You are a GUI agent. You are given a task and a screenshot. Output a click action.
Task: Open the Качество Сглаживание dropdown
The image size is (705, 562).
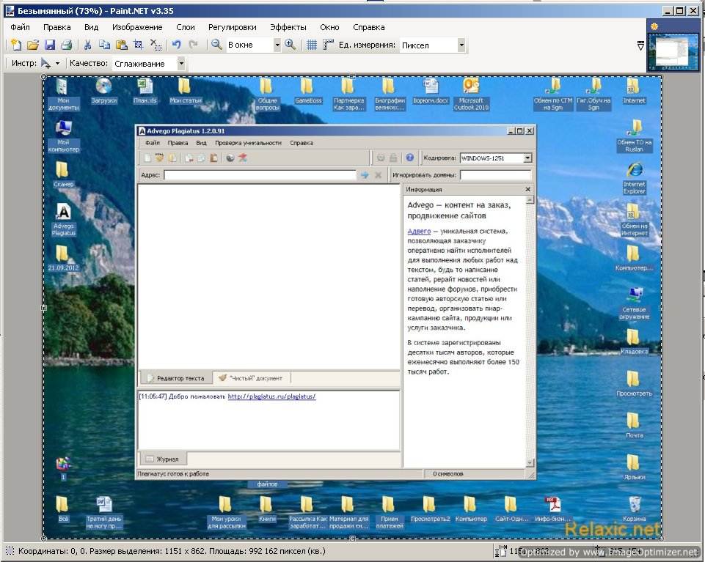(x=181, y=63)
